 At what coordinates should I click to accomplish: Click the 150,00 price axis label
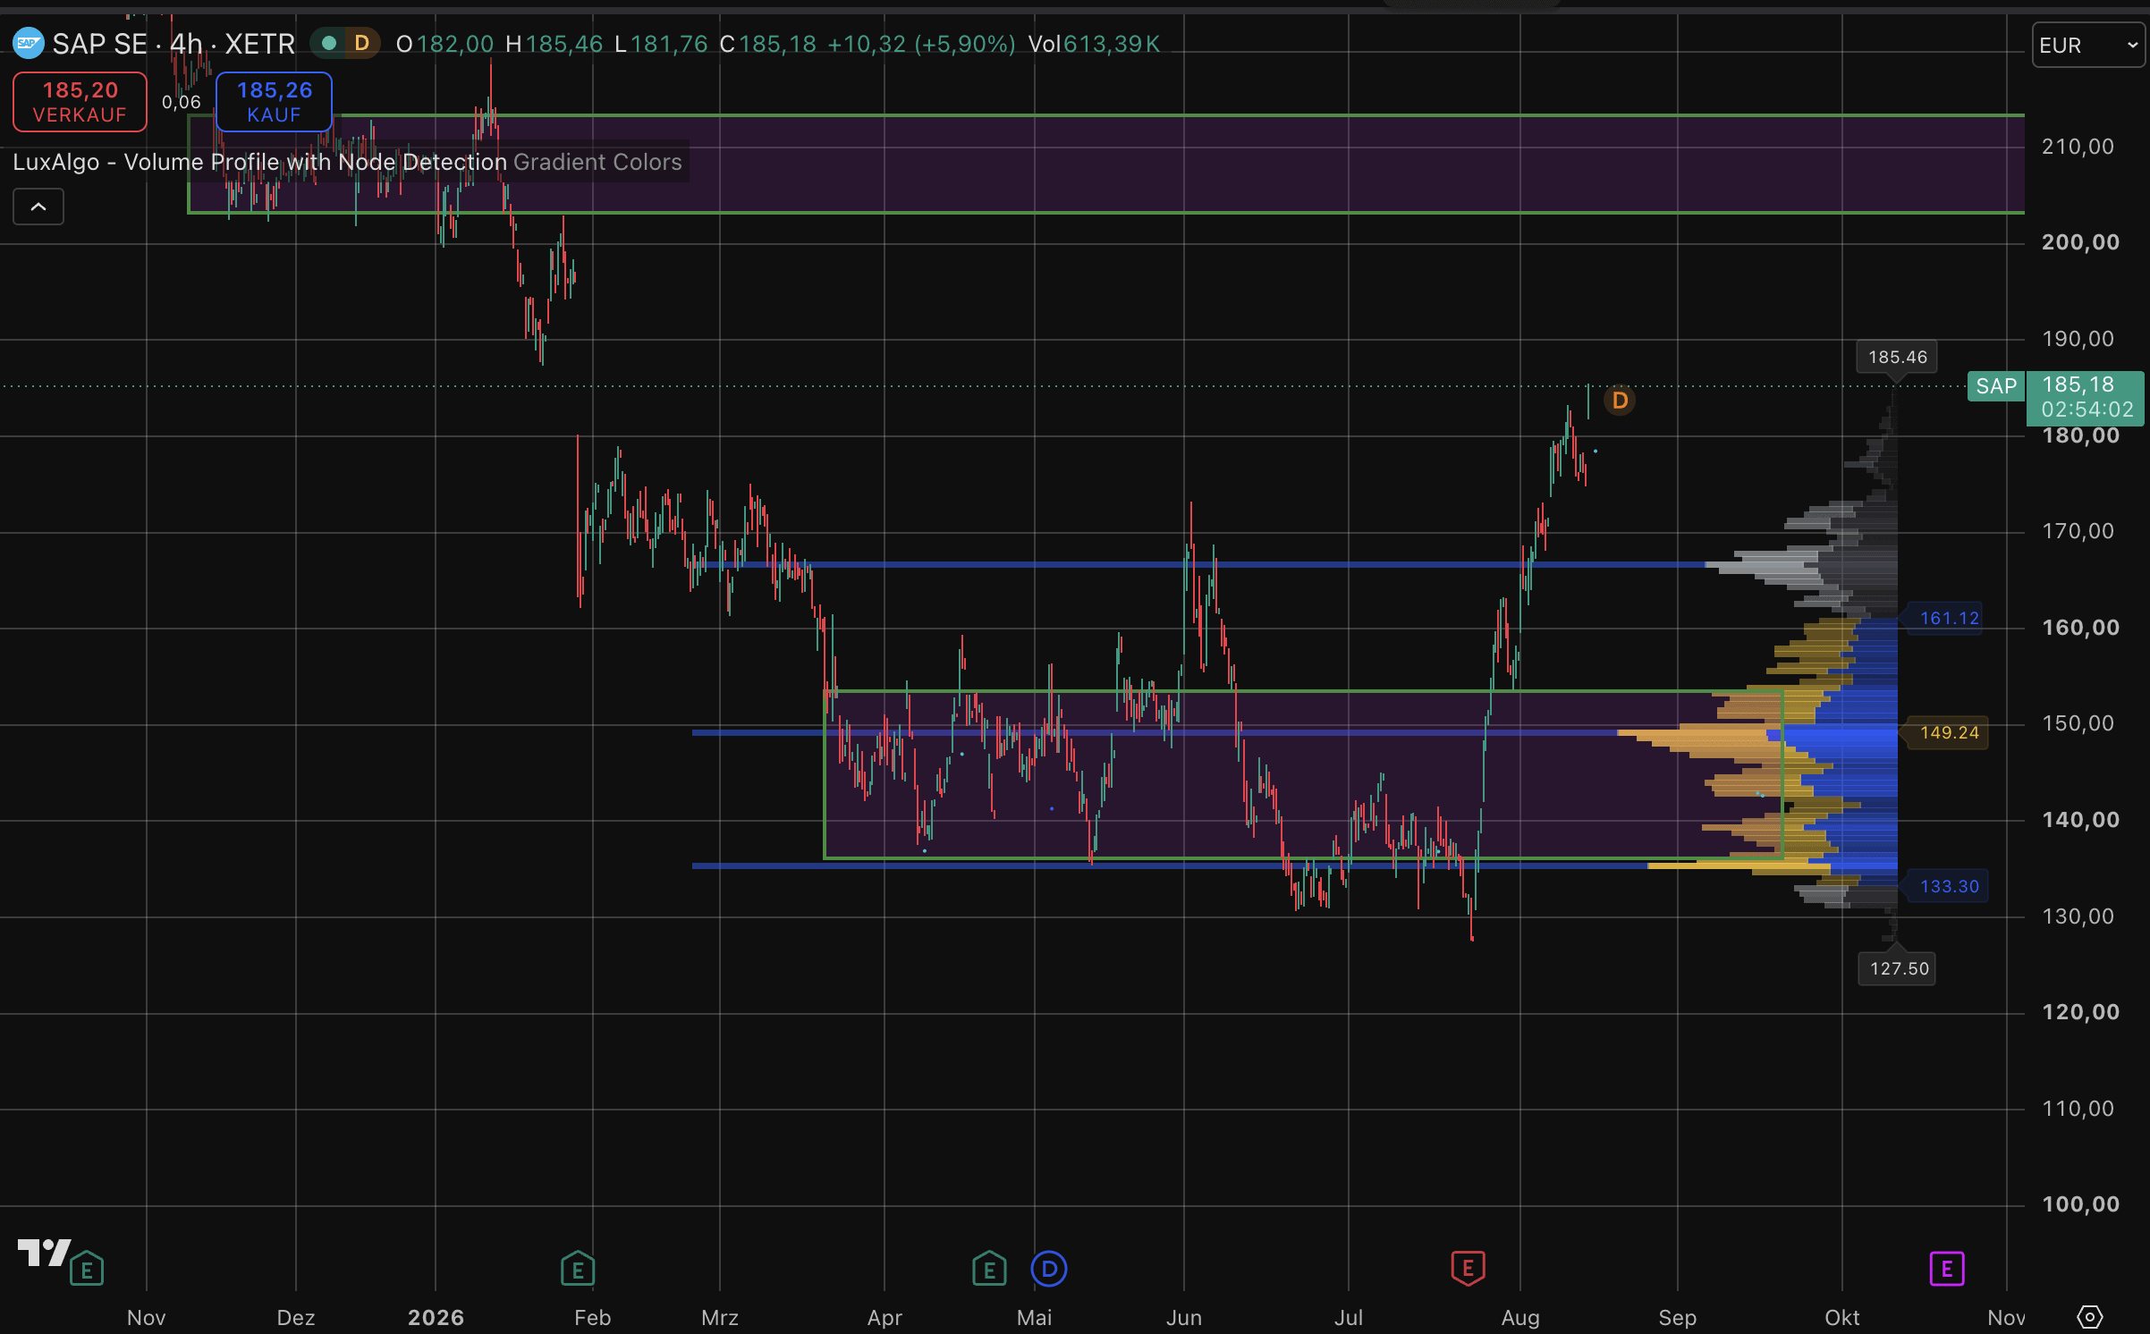point(2078,723)
